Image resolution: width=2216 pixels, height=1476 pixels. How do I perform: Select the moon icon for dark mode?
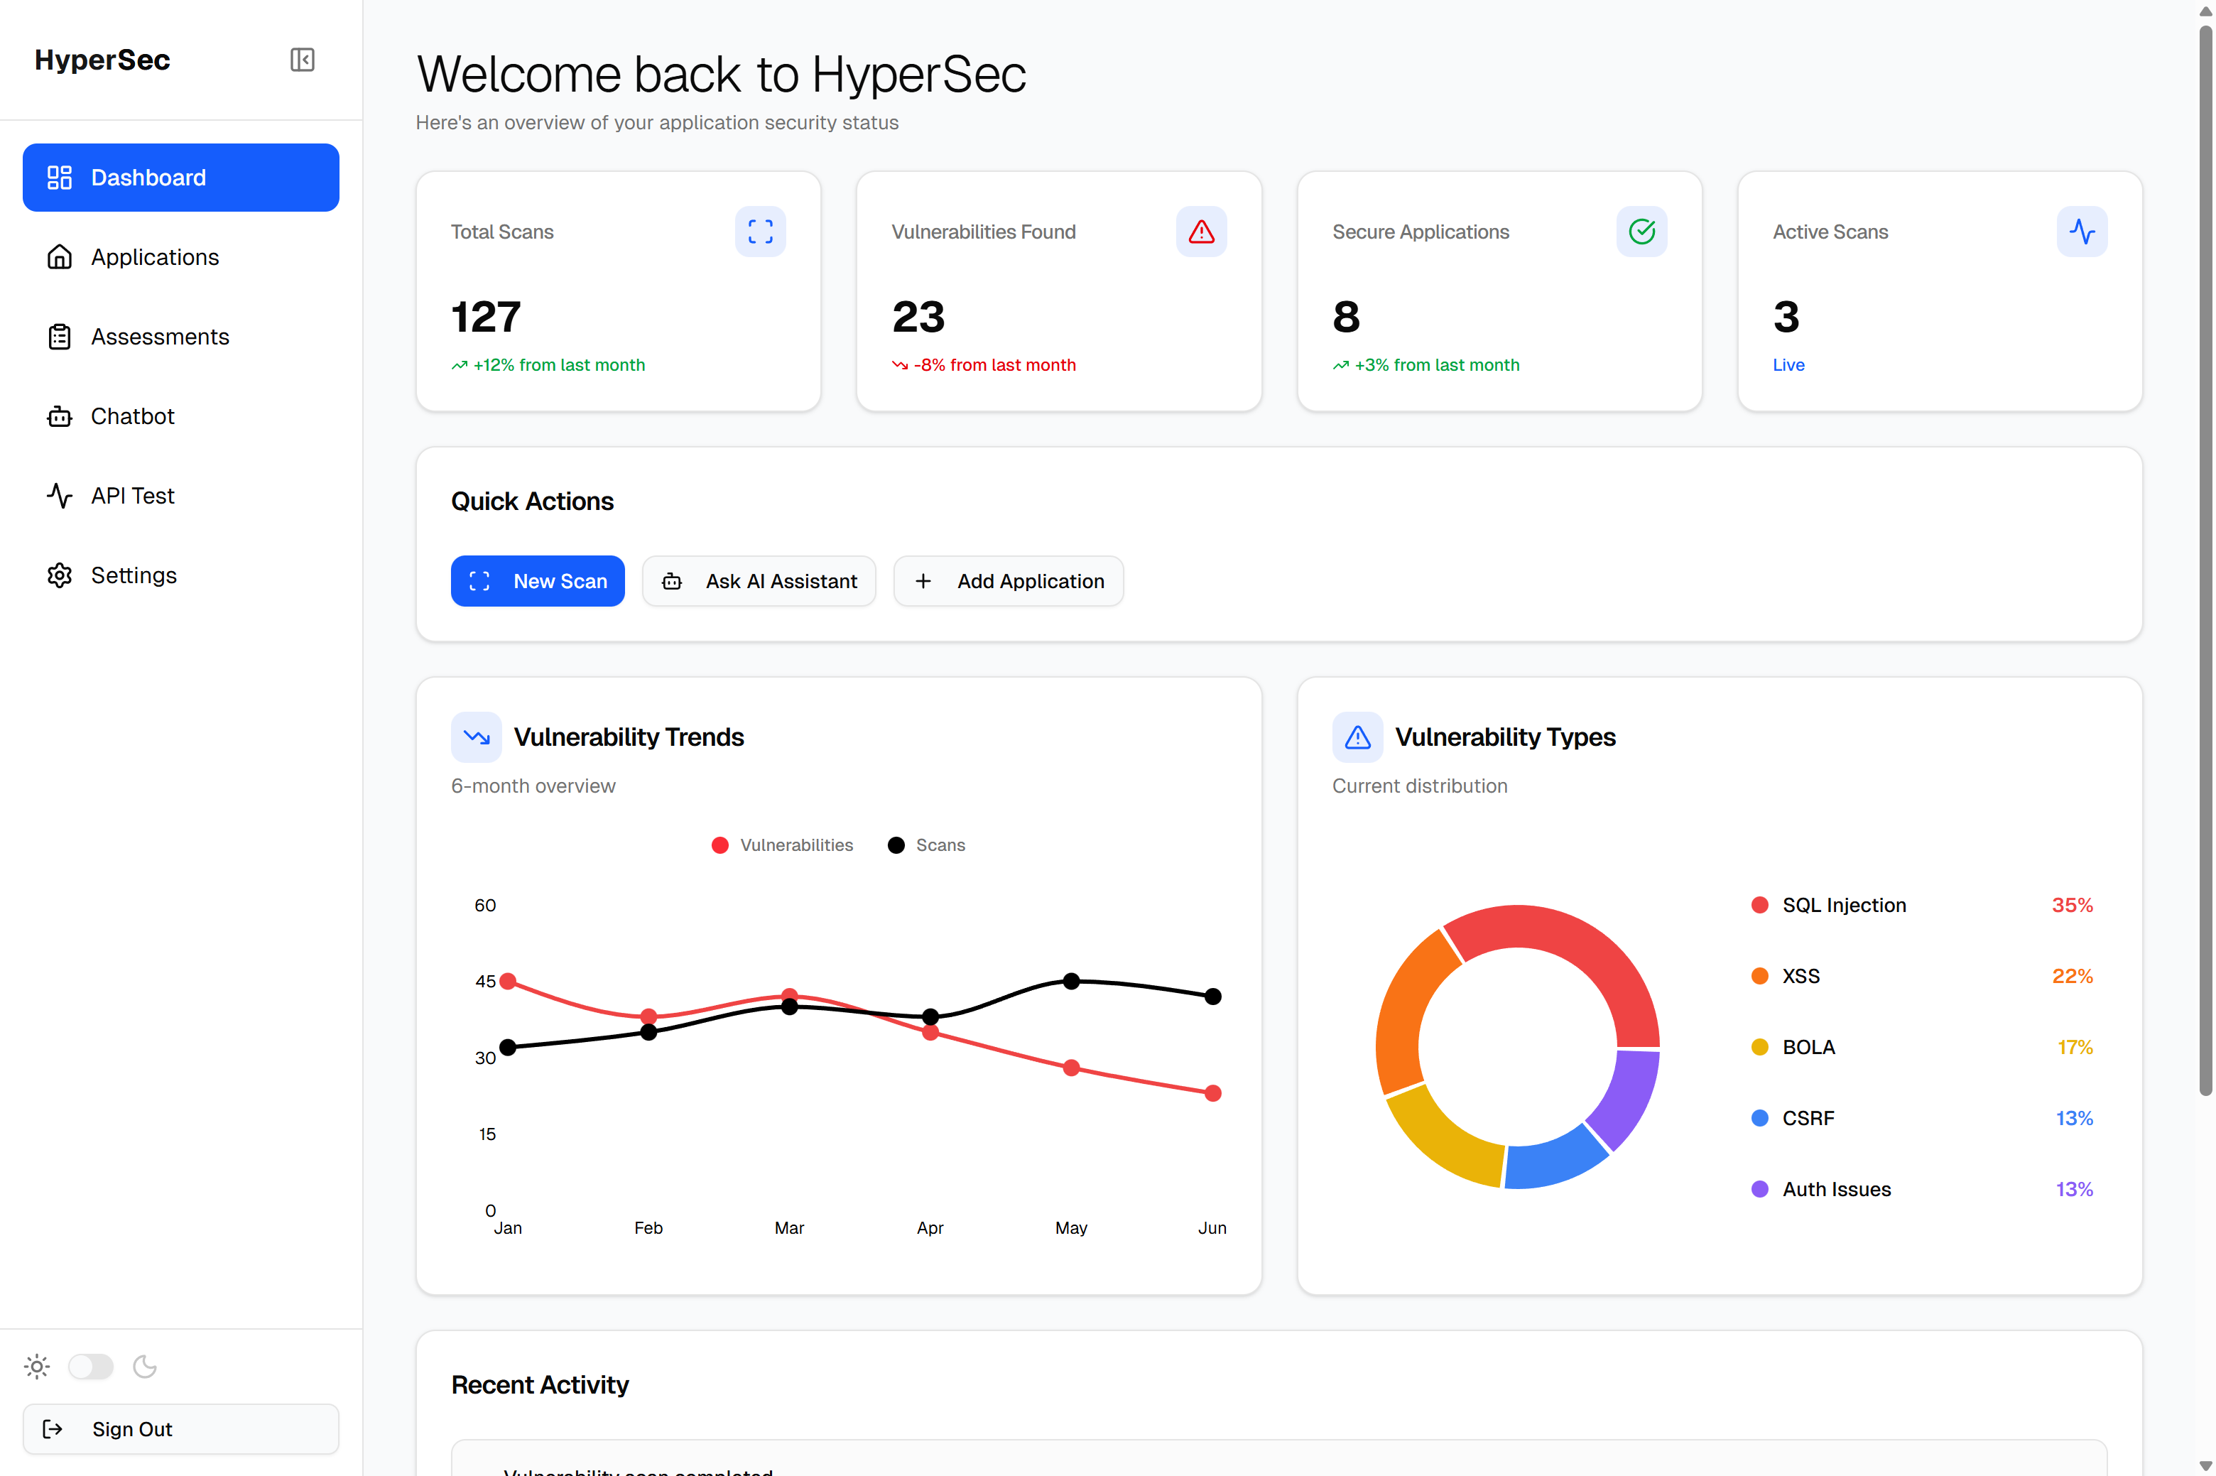coord(145,1366)
